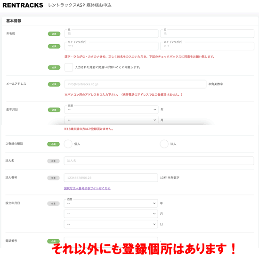Screen dimensions: 259x259
Task: Expand the establishment day dropdown
Action: coord(111,224)
